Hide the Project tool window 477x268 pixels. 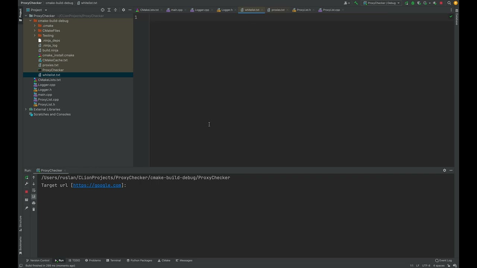[130, 10]
